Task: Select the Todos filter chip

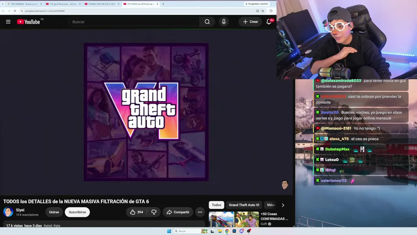Action: tap(216, 205)
